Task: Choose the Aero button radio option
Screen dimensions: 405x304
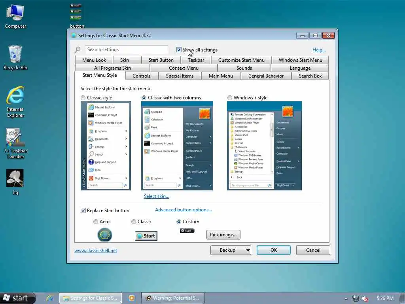Action: point(96,222)
